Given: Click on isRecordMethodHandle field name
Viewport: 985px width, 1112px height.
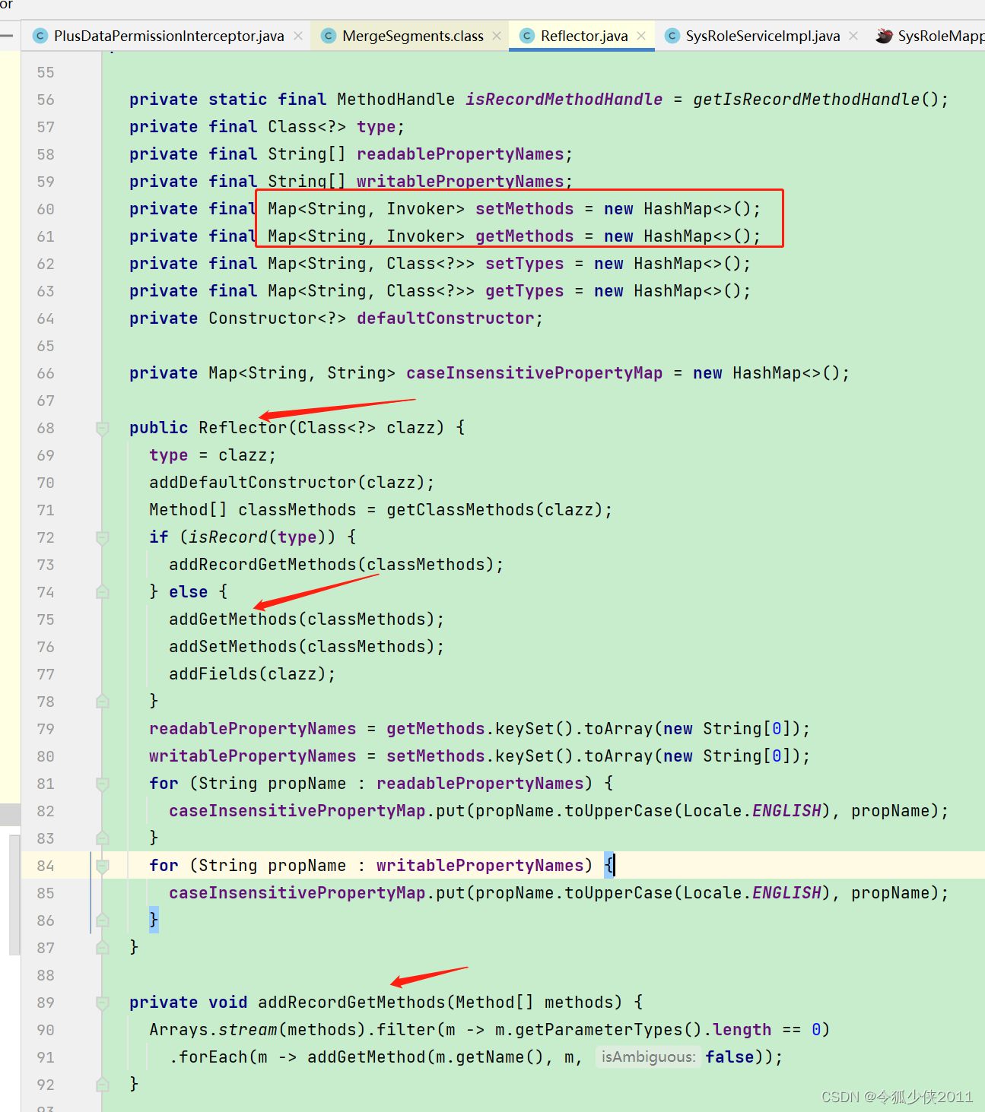Looking at the screenshot, I should pyautogui.click(x=564, y=100).
